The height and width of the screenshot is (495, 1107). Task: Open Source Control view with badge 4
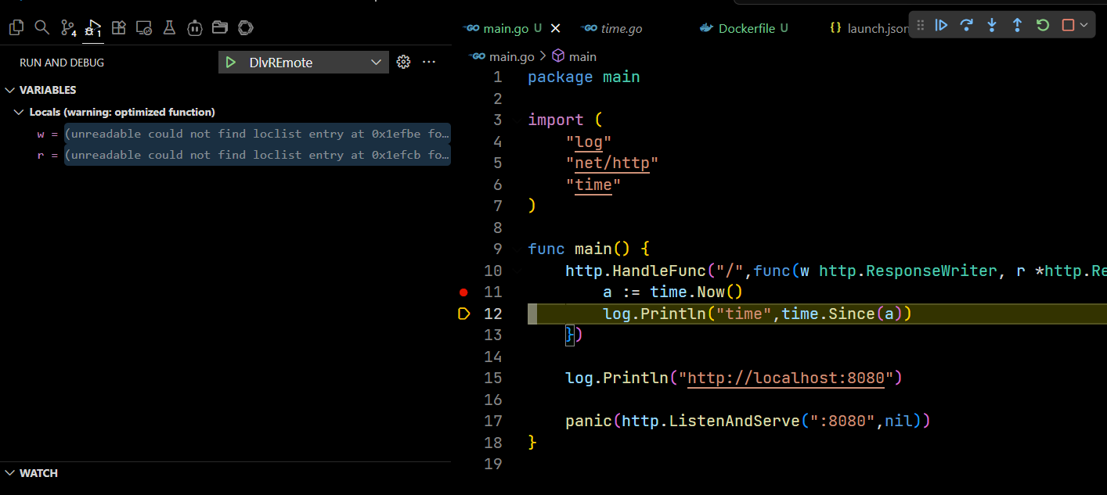pos(68,28)
